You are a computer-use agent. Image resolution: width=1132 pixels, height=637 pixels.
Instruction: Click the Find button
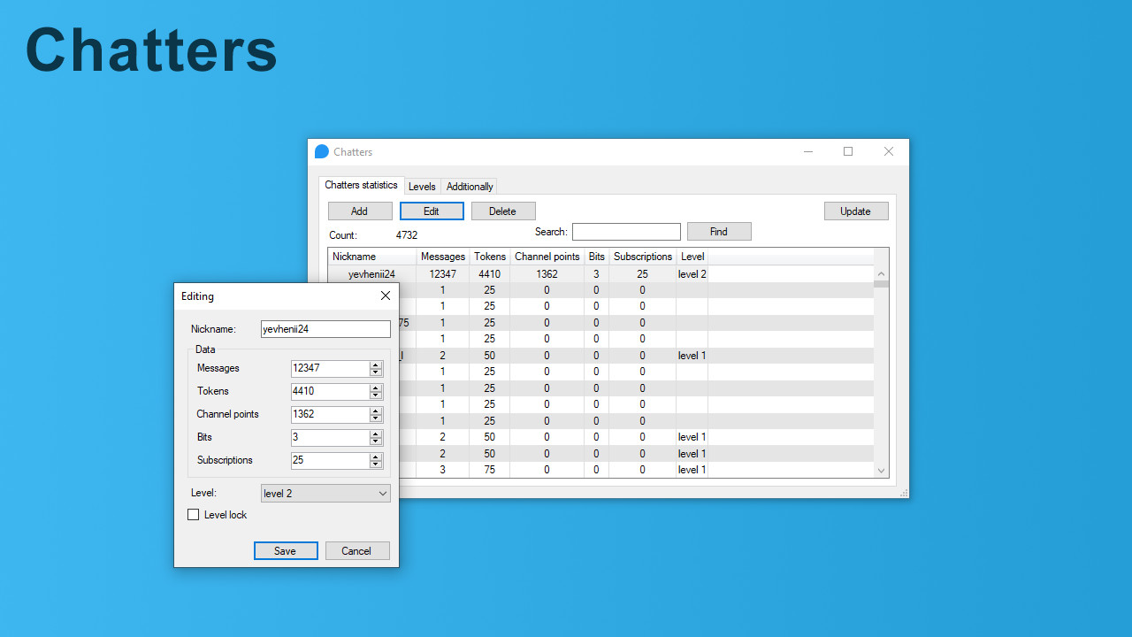[x=718, y=231]
